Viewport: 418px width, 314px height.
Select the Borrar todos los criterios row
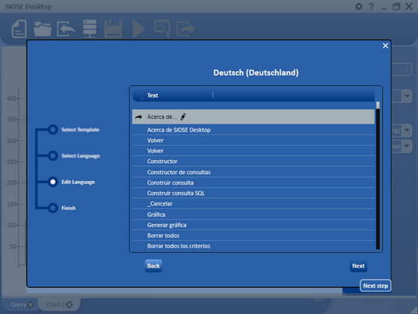coord(253,246)
